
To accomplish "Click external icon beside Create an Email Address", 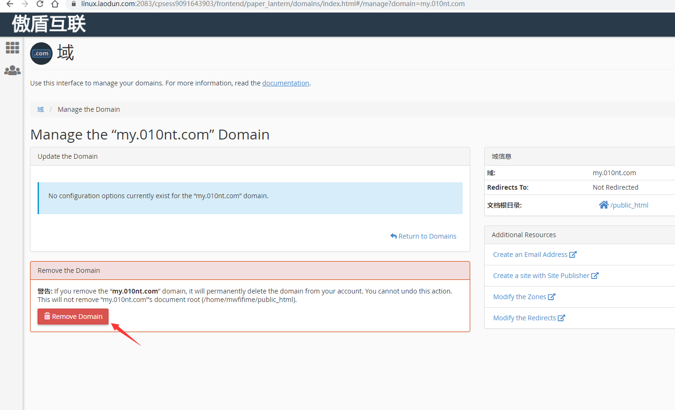I will (x=573, y=255).
